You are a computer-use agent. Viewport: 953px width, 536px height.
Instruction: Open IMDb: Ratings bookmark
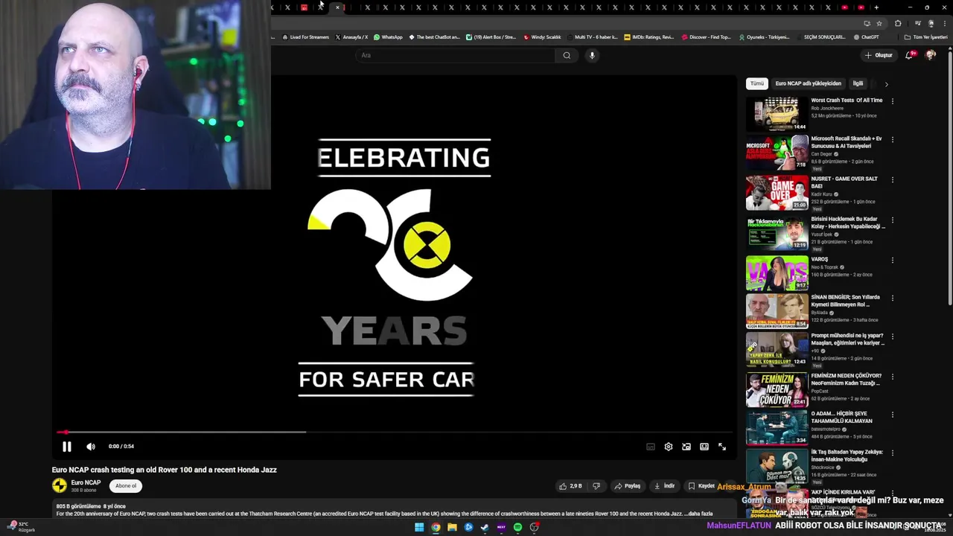648,37
